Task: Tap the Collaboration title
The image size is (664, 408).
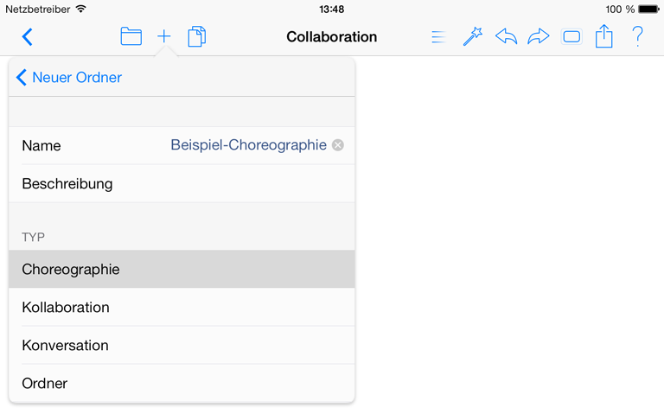Action: pos(332,37)
